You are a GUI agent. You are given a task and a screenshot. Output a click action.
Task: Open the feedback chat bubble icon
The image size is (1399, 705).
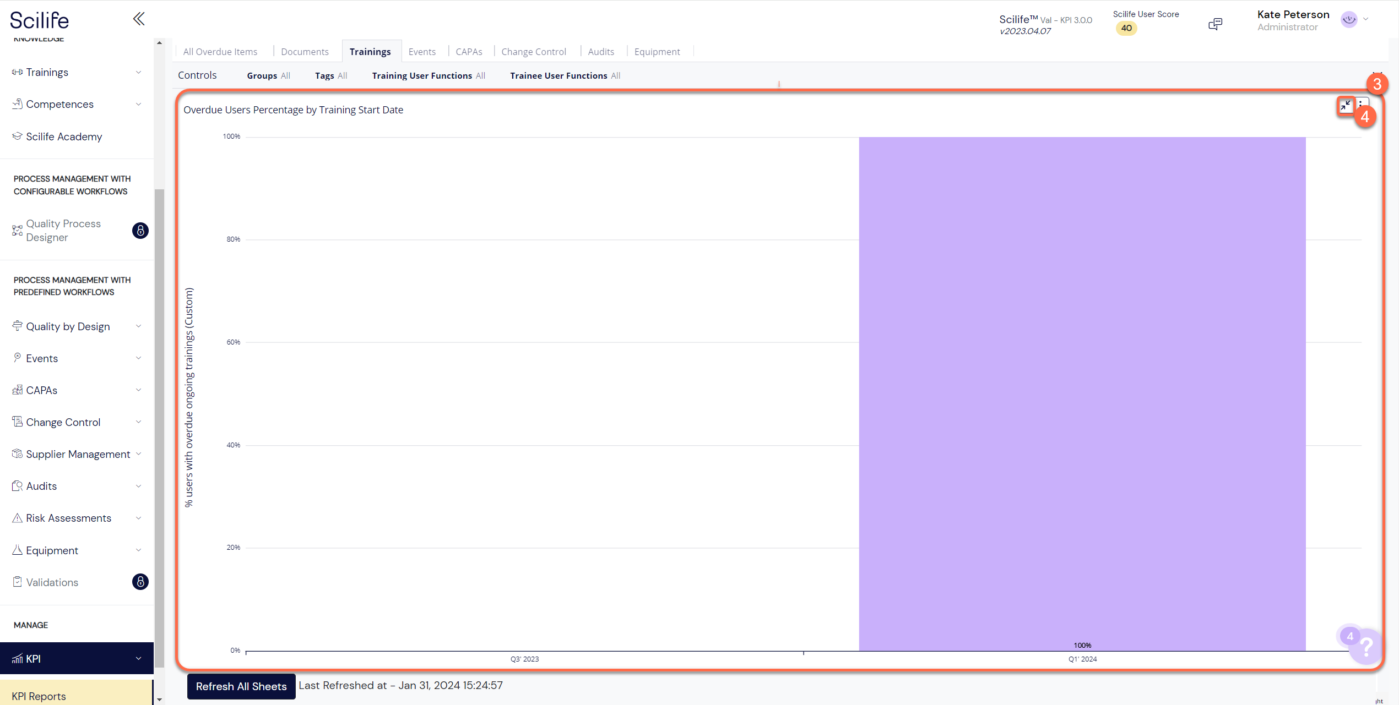pos(1216,24)
